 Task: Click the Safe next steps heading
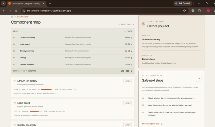[x=153, y=80]
